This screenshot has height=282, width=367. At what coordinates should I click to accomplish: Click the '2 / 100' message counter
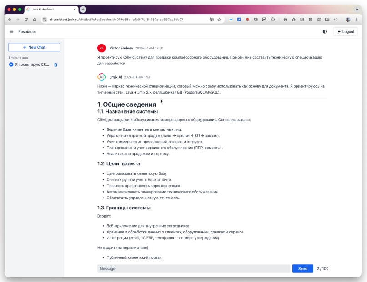point(322,269)
